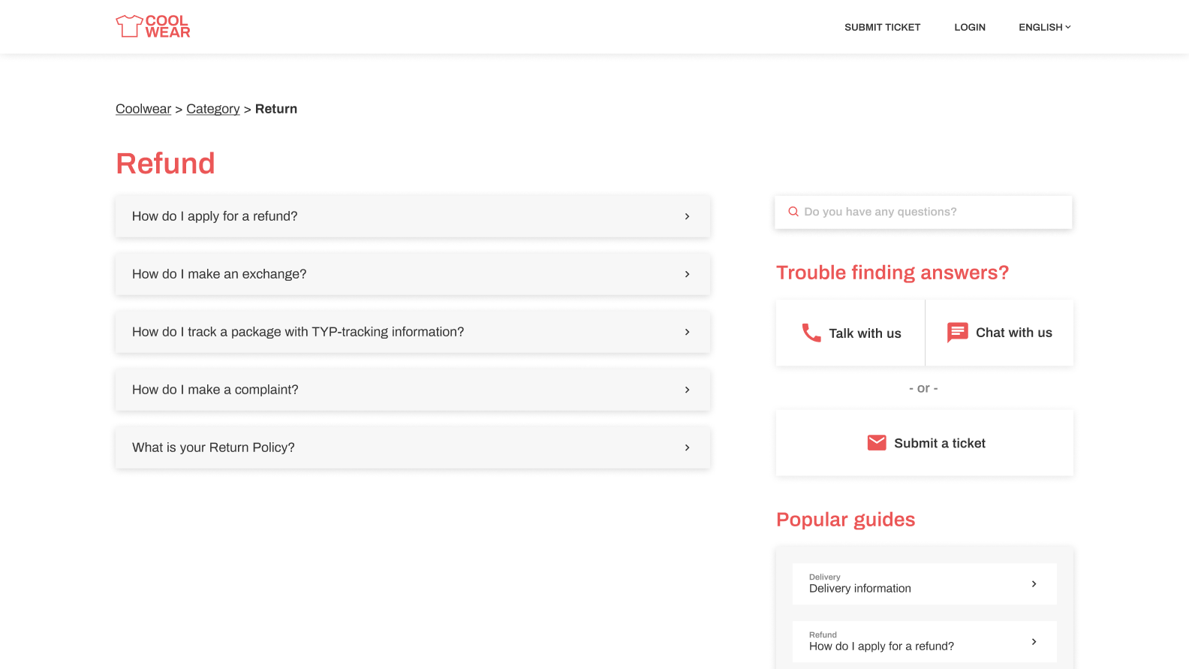Expand "How do I make an exchange?" chevron
Viewport: 1189px width, 669px height.
(687, 274)
